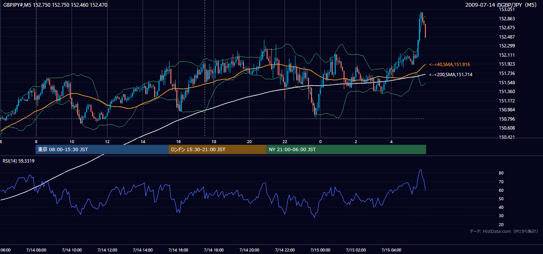
Task: Click the 60 level on RSI scale
Action: [501, 190]
